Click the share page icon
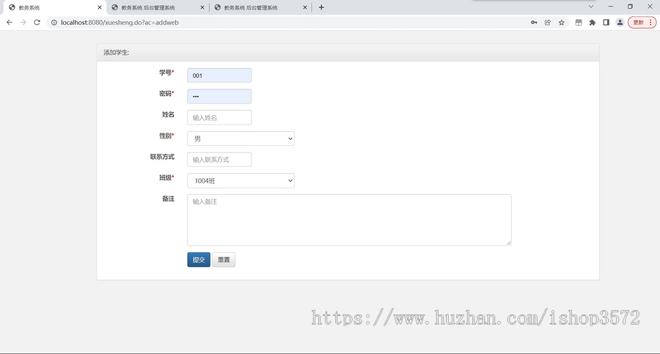 coord(548,22)
